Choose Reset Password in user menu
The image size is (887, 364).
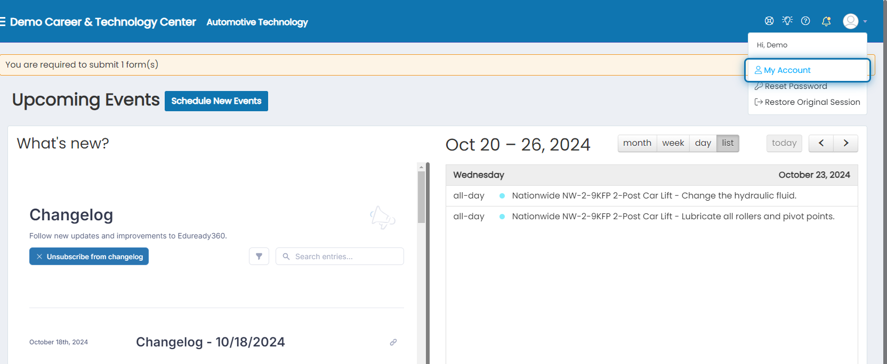click(791, 86)
